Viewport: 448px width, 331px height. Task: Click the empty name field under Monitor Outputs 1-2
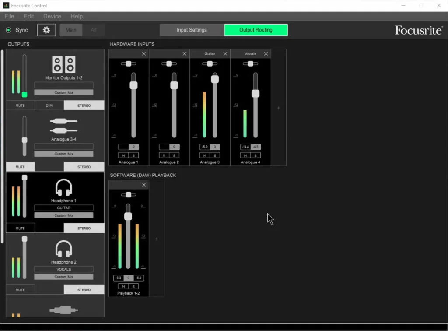pos(64,85)
